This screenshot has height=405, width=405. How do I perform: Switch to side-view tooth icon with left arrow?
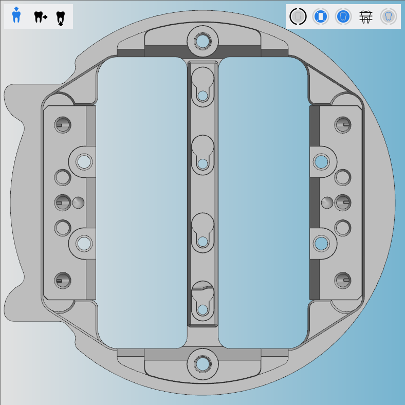point(41,17)
